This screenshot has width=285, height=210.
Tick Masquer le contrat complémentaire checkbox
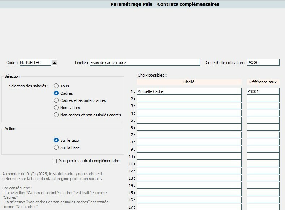pyautogui.click(x=54, y=161)
